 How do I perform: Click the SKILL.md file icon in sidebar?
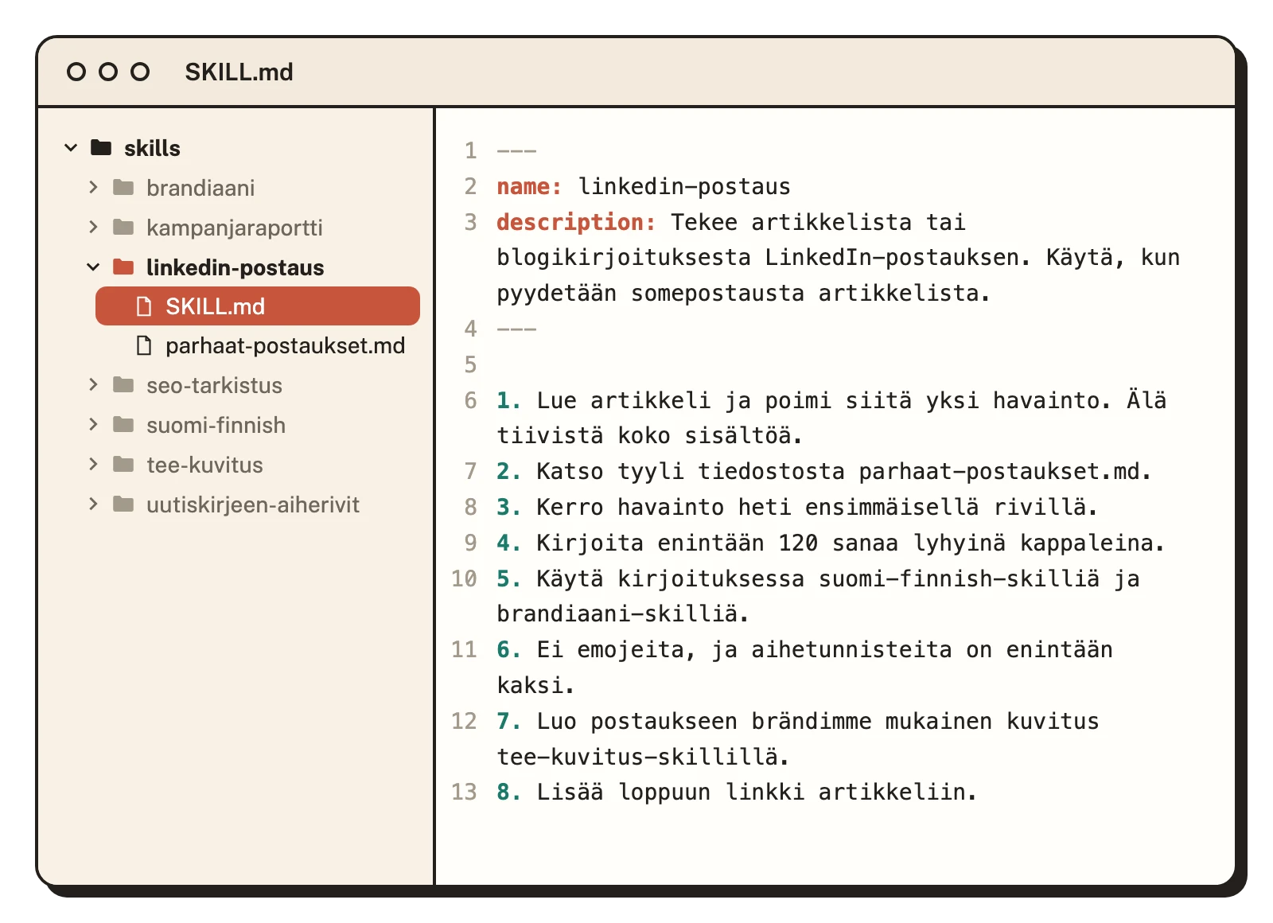[x=144, y=306]
